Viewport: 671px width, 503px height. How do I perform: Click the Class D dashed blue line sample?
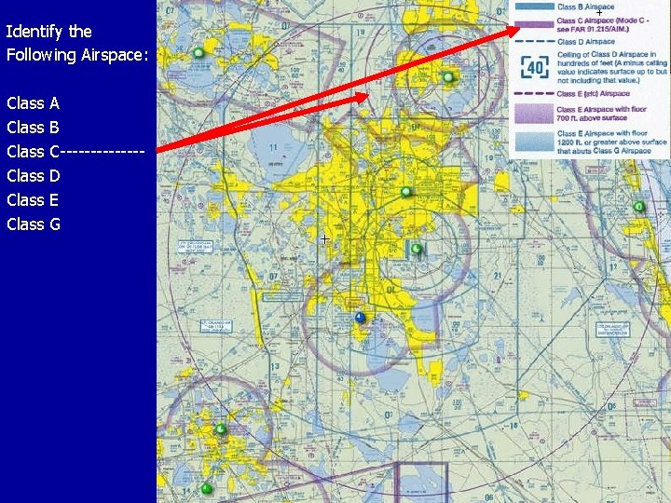tap(535, 42)
